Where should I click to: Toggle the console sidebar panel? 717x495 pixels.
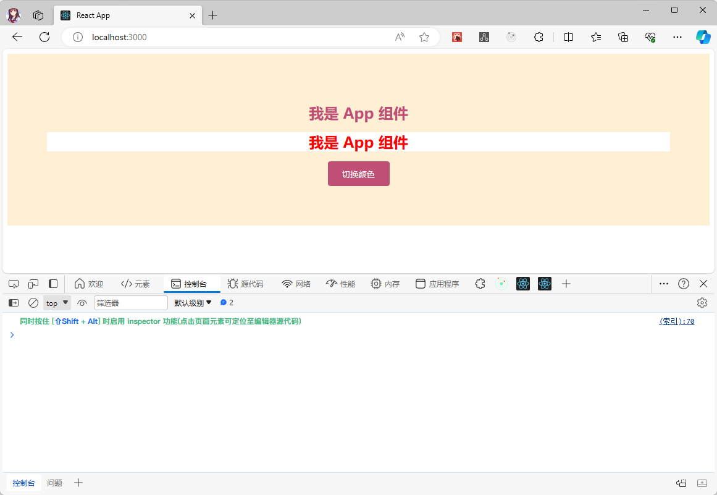point(14,303)
